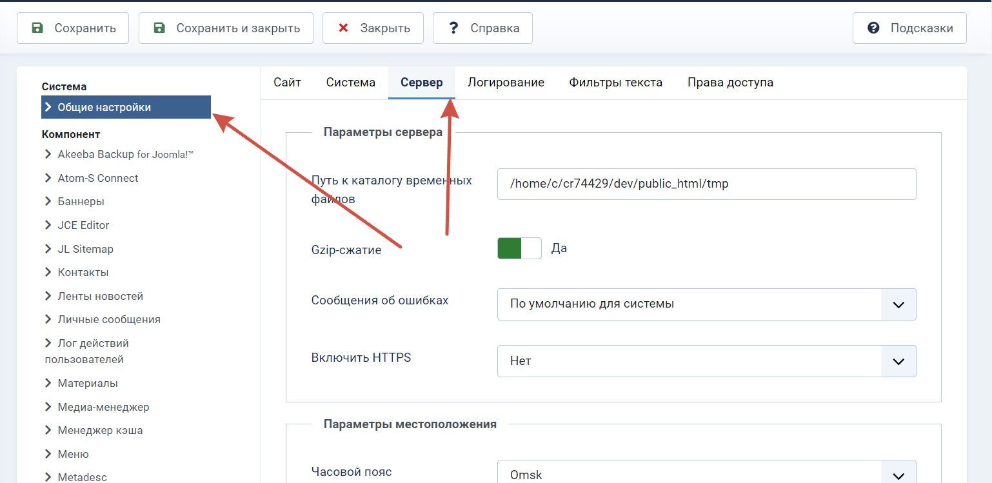This screenshot has height=483, width=992.
Task: Click the Закрыть button label
Action: (385, 28)
